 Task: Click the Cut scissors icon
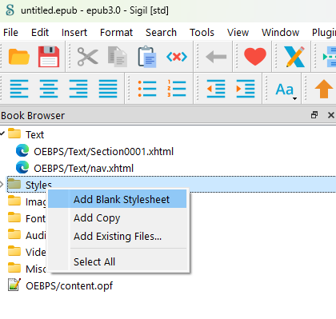click(x=88, y=57)
